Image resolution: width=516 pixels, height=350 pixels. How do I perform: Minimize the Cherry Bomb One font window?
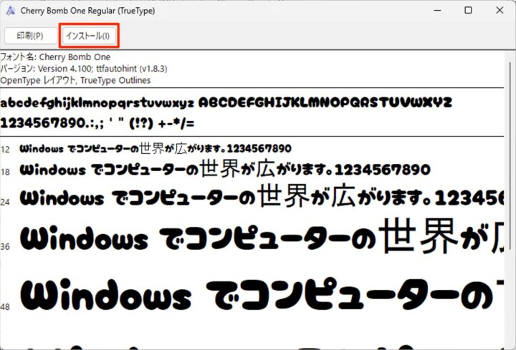[437, 11]
